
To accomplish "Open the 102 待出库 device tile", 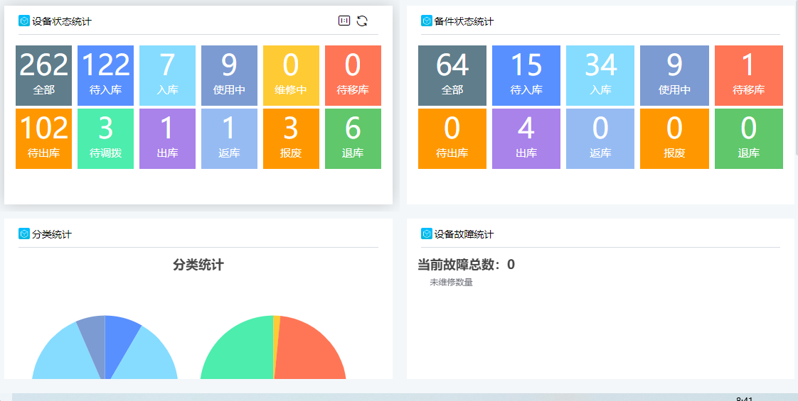I will (x=43, y=138).
